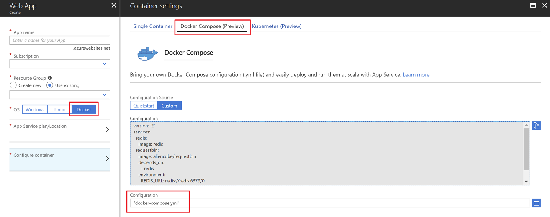Switch configuration source to Quickstart
The width and height of the screenshot is (550, 217).
click(144, 106)
